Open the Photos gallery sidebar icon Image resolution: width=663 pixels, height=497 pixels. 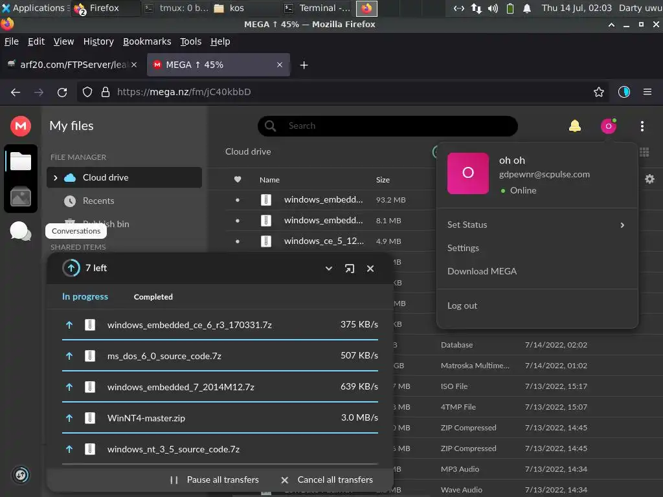20,197
